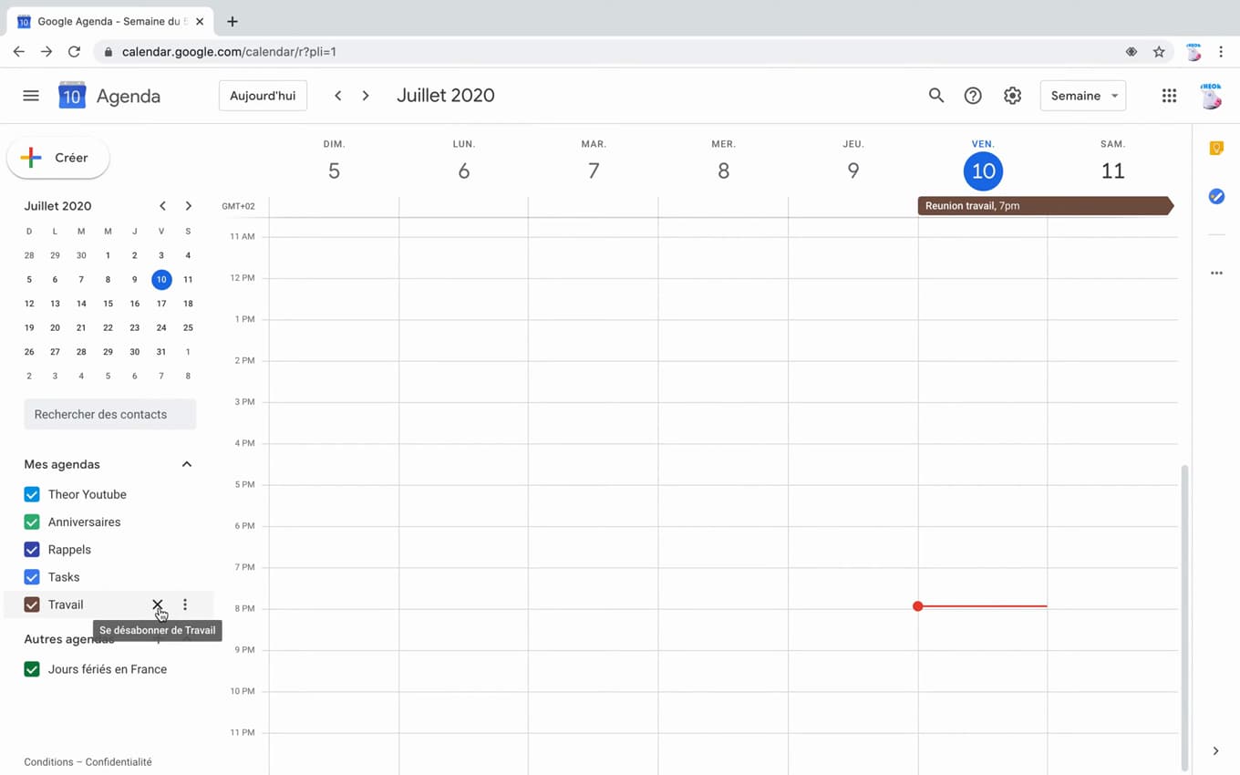
Task: Open the side panel three-dots options
Action: (x=1216, y=273)
